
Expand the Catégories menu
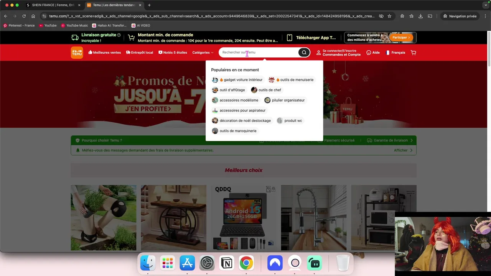(x=203, y=53)
